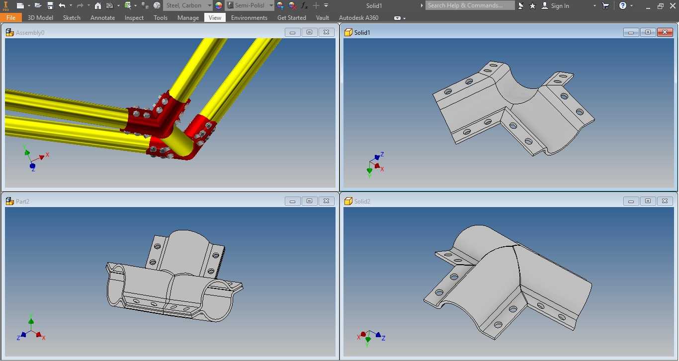Screen dimensions: 679x361
Task: Click the Clear appearance override icon
Action: click(x=292, y=5)
